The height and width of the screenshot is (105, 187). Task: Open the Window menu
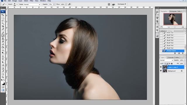(43, 1)
